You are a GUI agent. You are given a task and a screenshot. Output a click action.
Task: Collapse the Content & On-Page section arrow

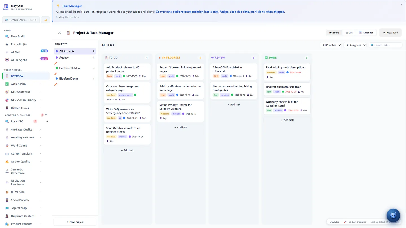[46, 115]
